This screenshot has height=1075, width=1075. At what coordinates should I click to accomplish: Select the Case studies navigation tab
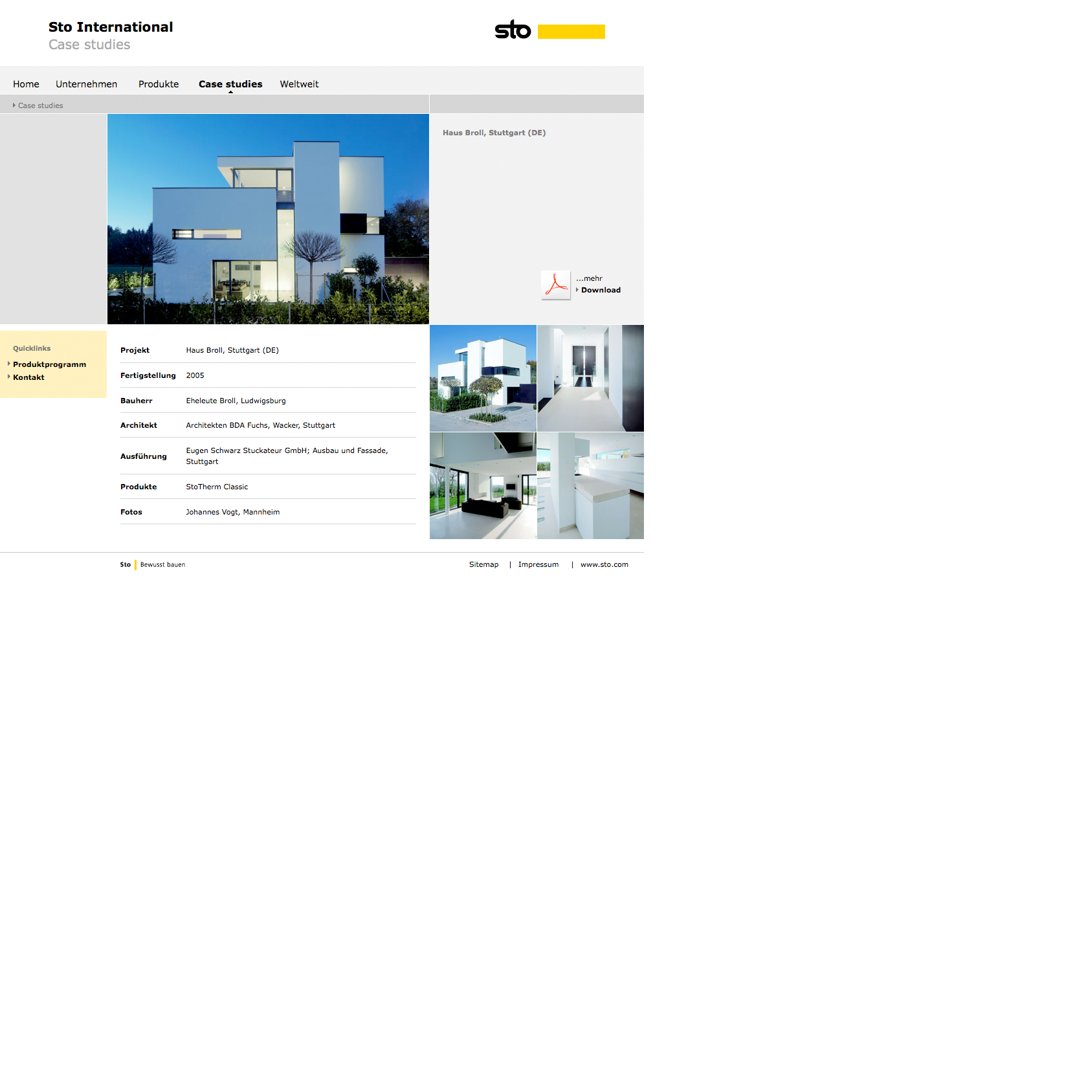click(230, 84)
